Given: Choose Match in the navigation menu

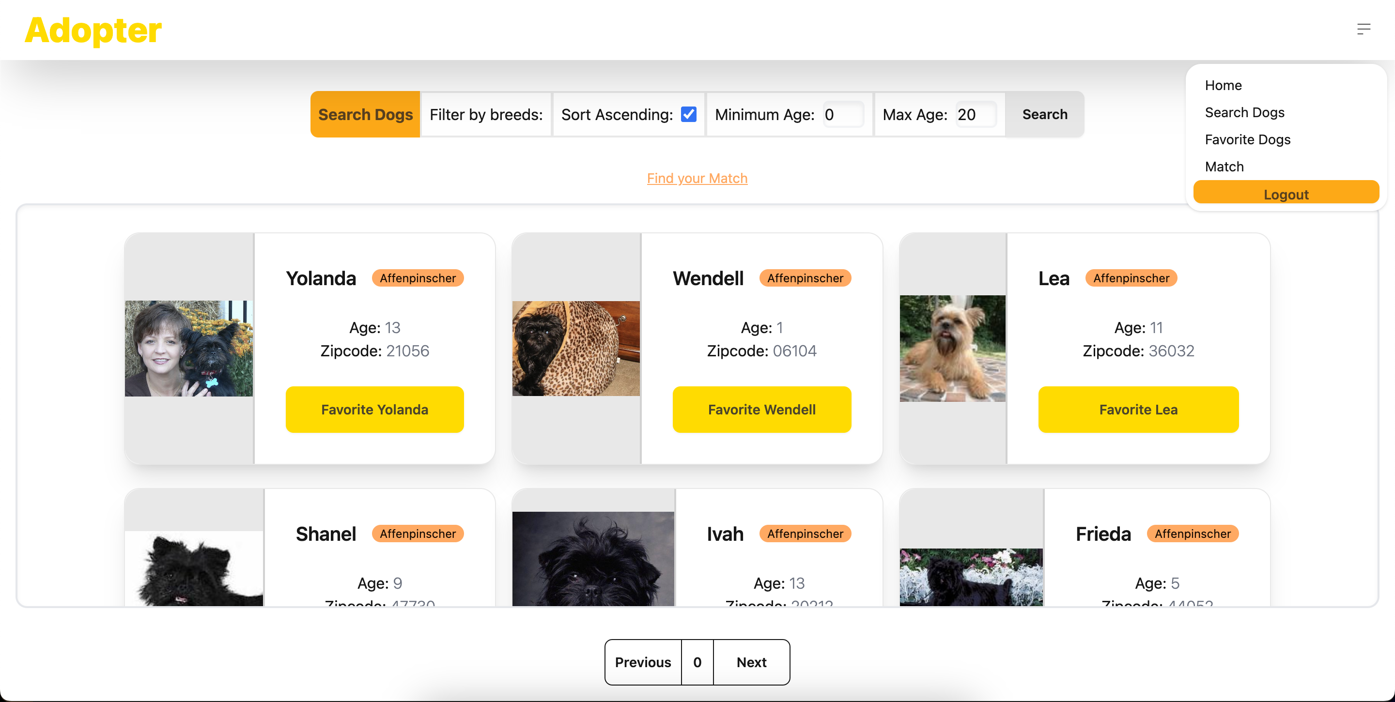Looking at the screenshot, I should pos(1224,166).
